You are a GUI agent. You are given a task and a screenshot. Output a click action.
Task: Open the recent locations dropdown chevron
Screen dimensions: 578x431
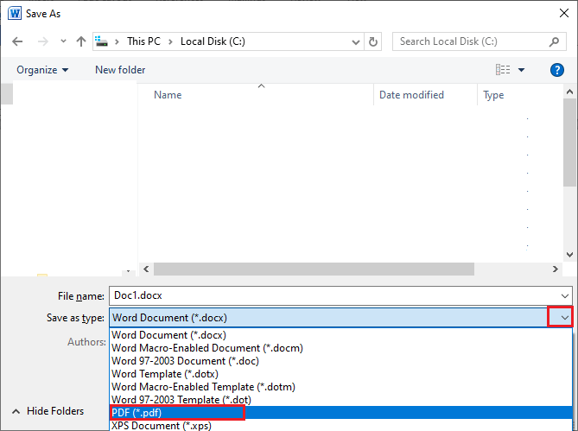tap(63, 41)
